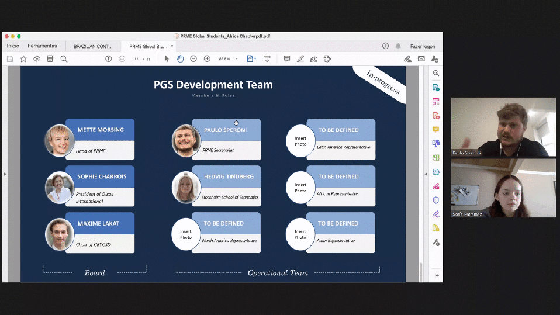Select the PRME Global Stu... document tab
This screenshot has width=560, height=315.
148,46
